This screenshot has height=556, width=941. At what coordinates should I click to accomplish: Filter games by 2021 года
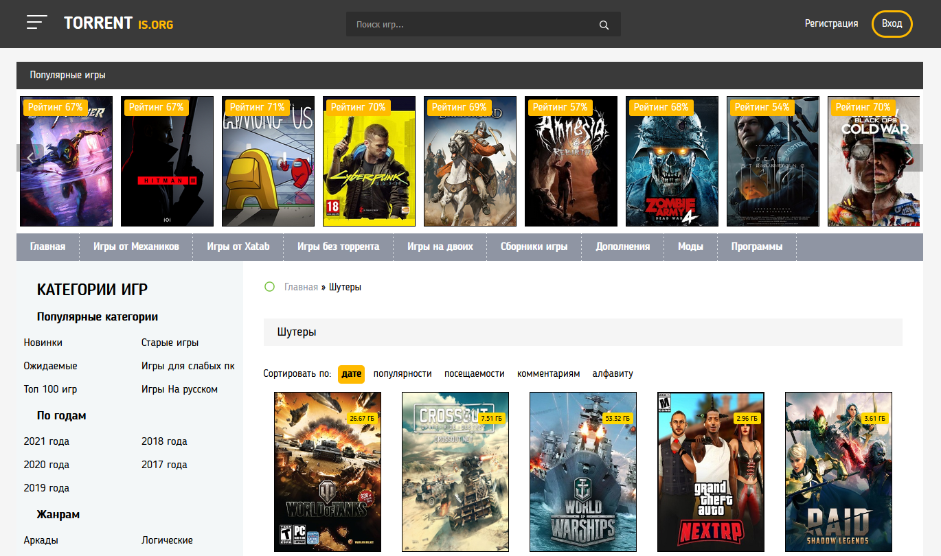46,441
